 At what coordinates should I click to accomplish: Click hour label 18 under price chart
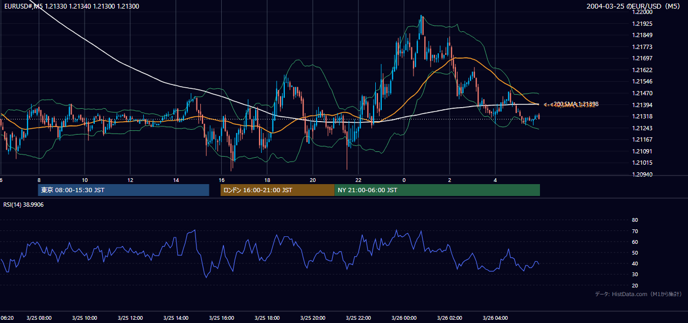click(267, 180)
